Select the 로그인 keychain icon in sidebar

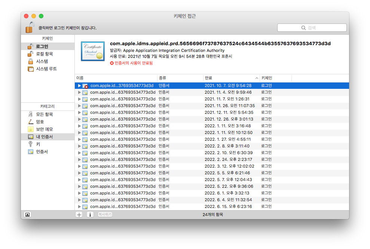pyautogui.click(x=30, y=46)
